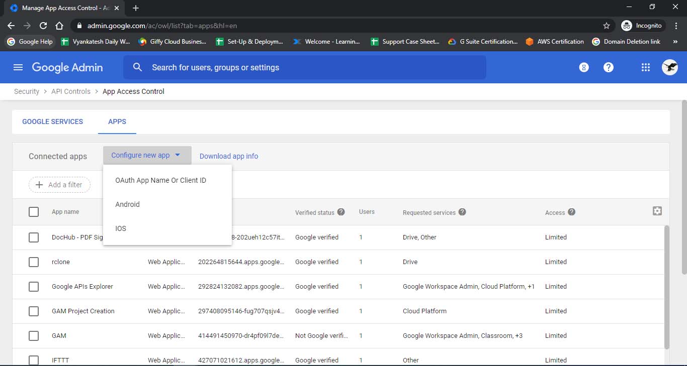This screenshot has width=687, height=366.
Task: Click the account profile avatar
Action: 670,67
